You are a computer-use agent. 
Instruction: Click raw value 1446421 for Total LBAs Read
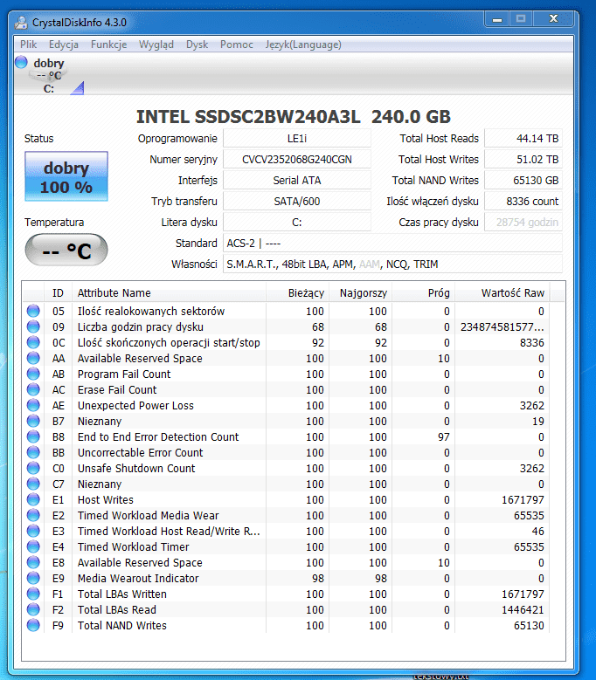point(523,609)
